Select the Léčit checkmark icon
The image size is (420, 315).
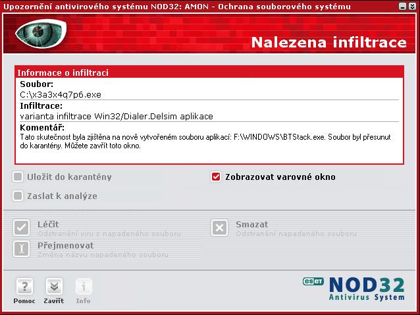coord(22,227)
